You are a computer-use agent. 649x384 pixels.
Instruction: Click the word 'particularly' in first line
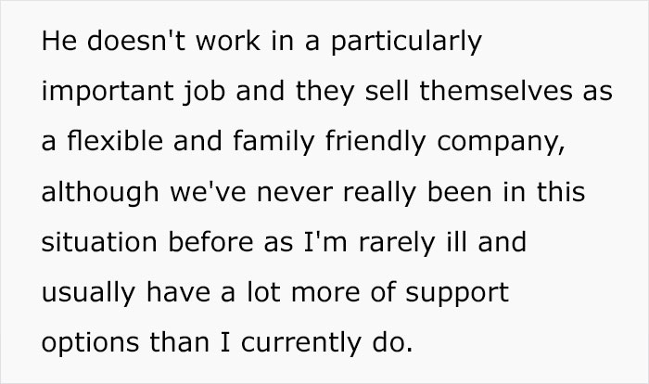pyautogui.click(x=406, y=43)
